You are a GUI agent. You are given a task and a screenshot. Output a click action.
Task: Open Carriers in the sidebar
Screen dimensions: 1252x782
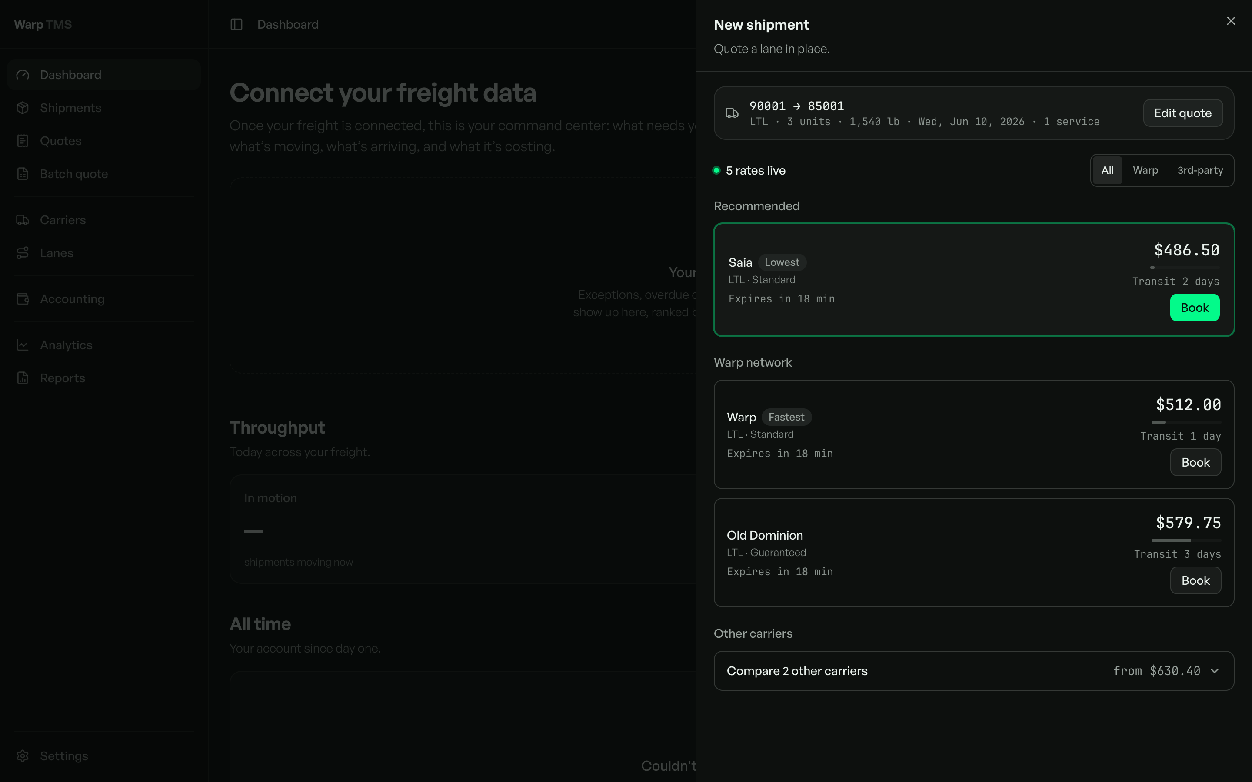pyautogui.click(x=104, y=220)
